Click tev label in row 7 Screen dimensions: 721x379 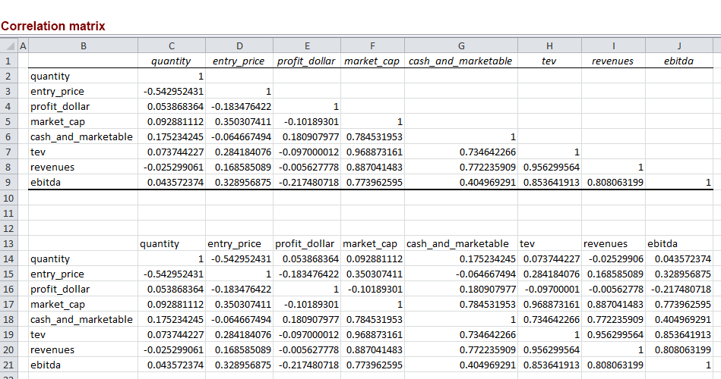tap(38, 152)
